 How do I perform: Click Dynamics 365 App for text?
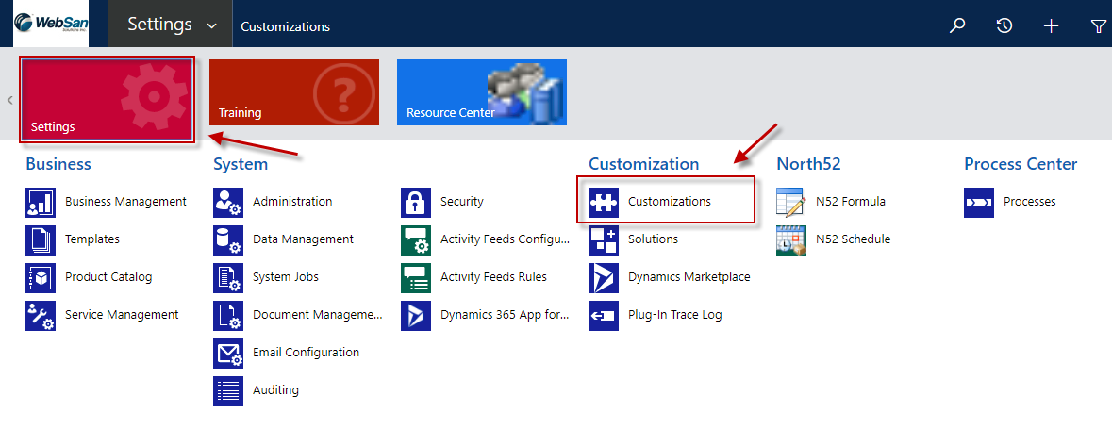[x=505, y=314]
